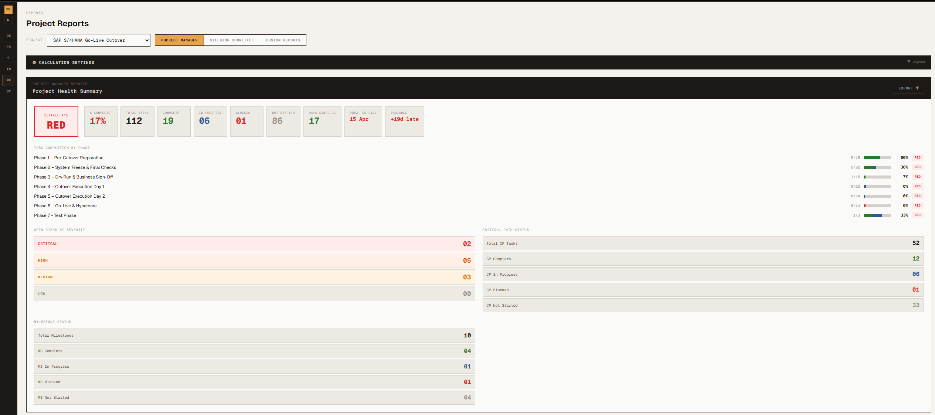Open the Export dropdown menu
935x415 pixels.
[x=909, y=88]
